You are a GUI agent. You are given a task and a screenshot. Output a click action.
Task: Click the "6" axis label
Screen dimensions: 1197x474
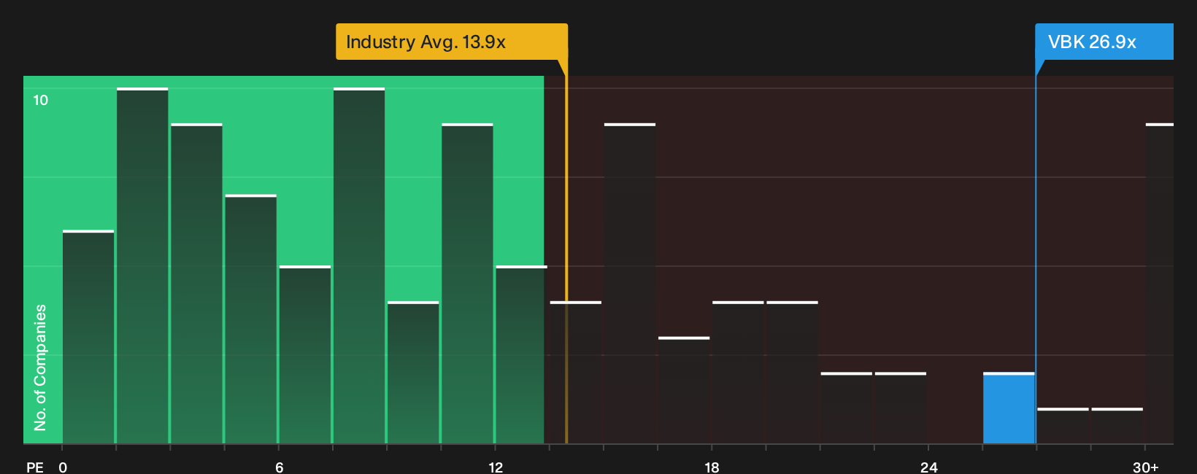tap(280, 467)
